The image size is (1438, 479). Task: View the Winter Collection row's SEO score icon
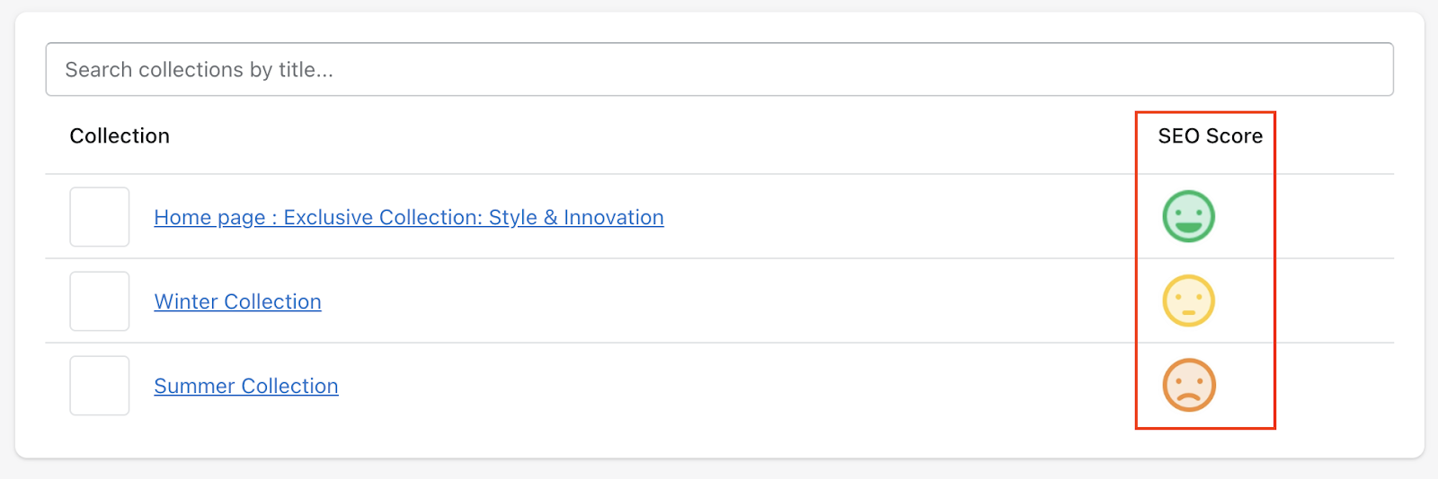coord(1188,300)
